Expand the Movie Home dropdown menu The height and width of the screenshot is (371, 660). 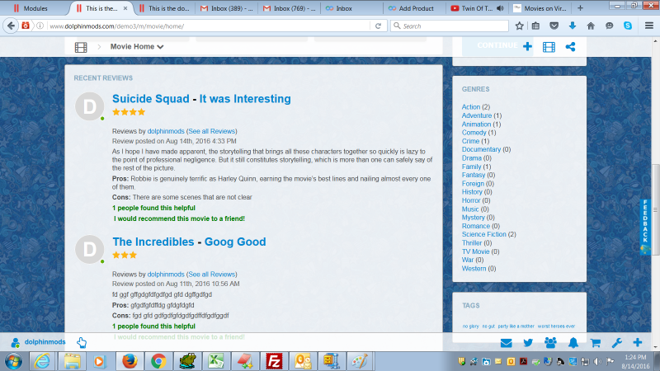137,47
